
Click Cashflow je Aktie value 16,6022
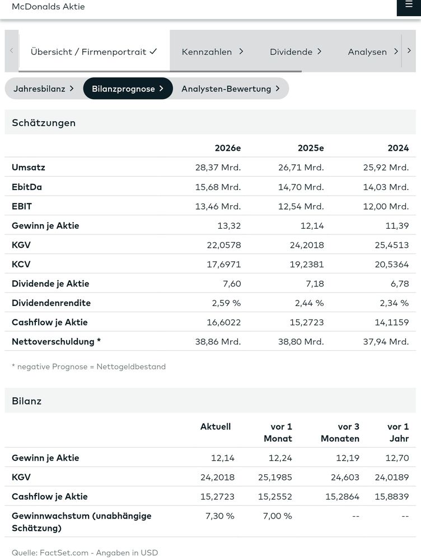[x=224, y=322]
